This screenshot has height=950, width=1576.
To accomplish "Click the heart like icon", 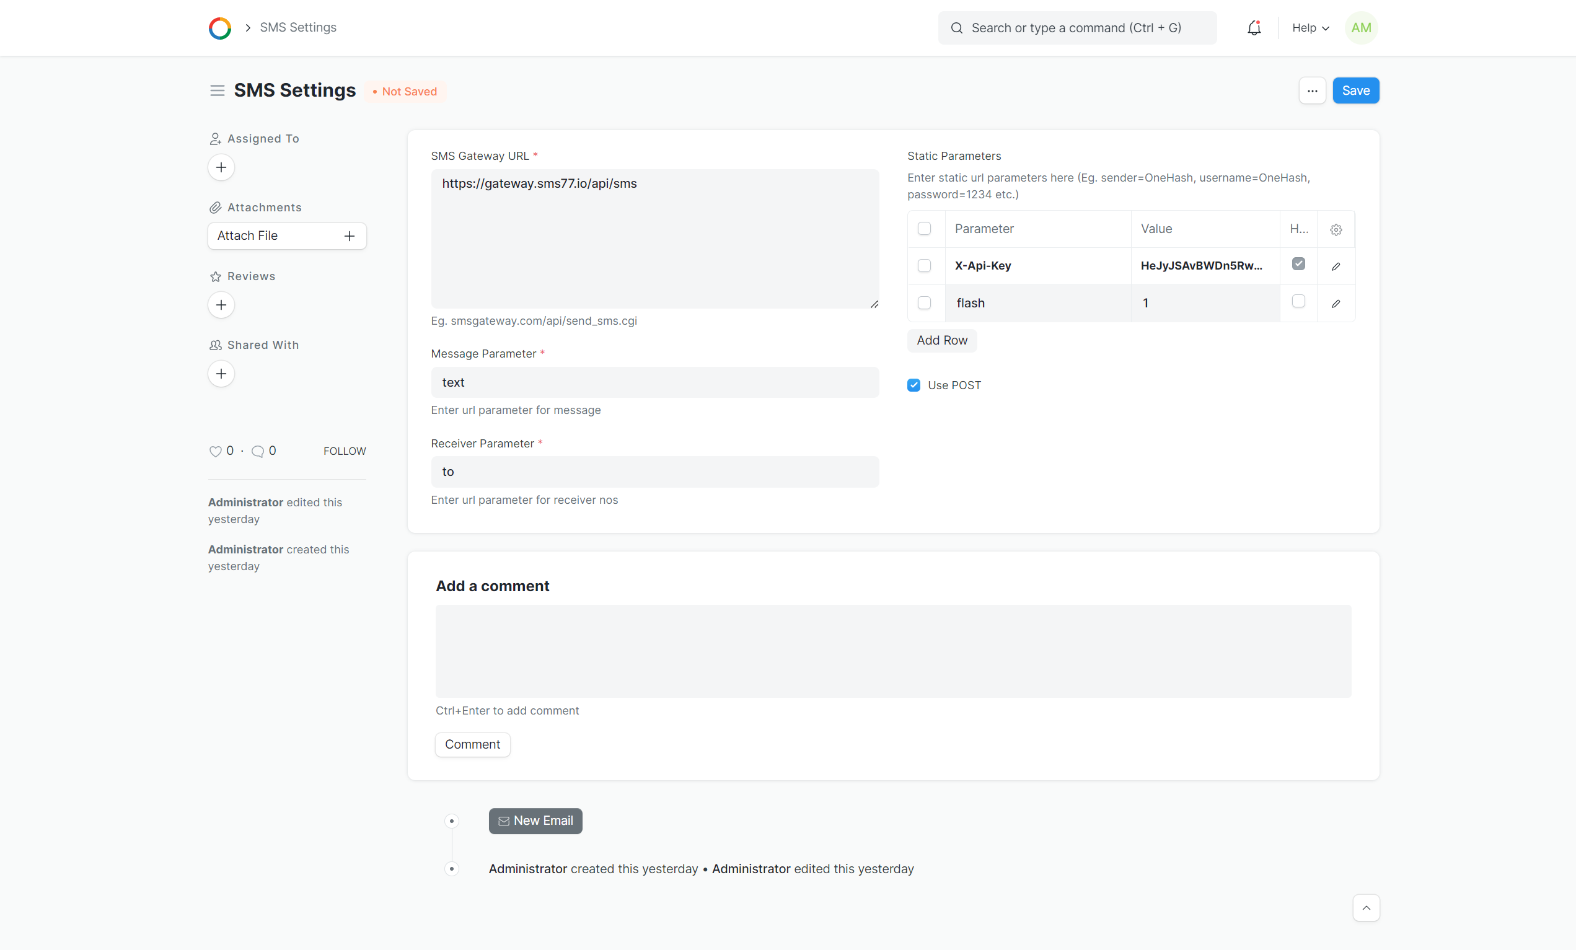I will tap(215, 451).
